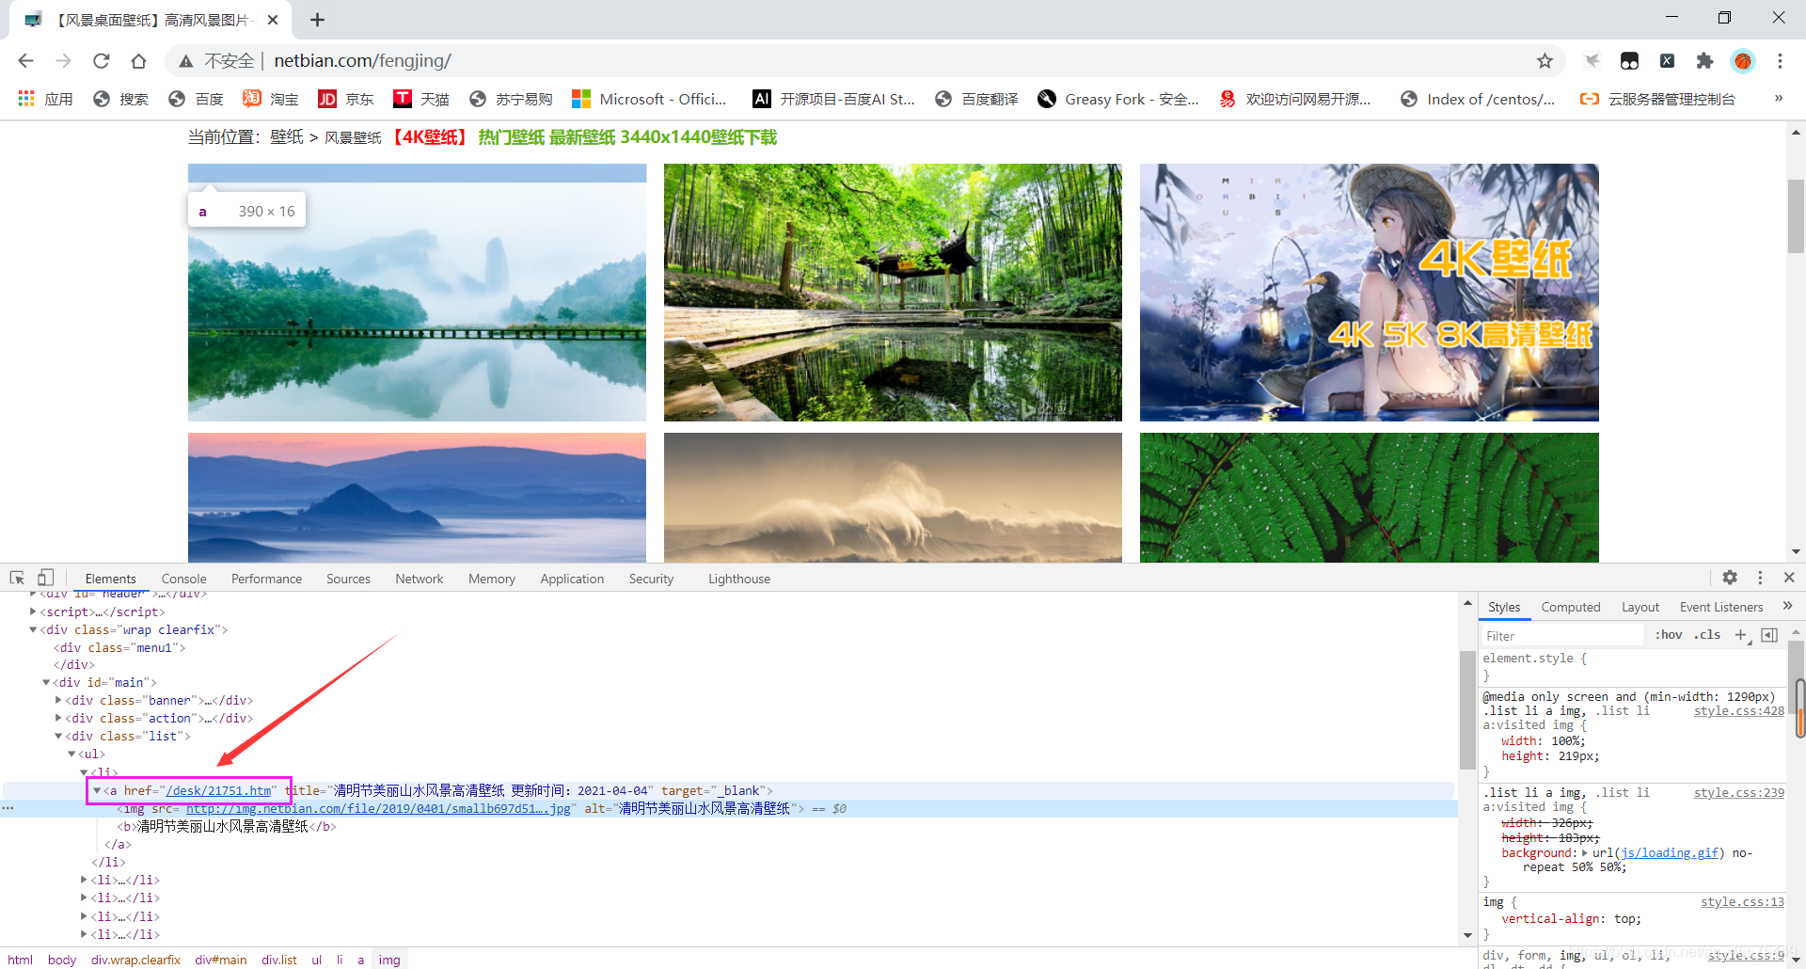Close the DevTools panel
The image size is (1806, 969).
click(x=1789, y=578)
